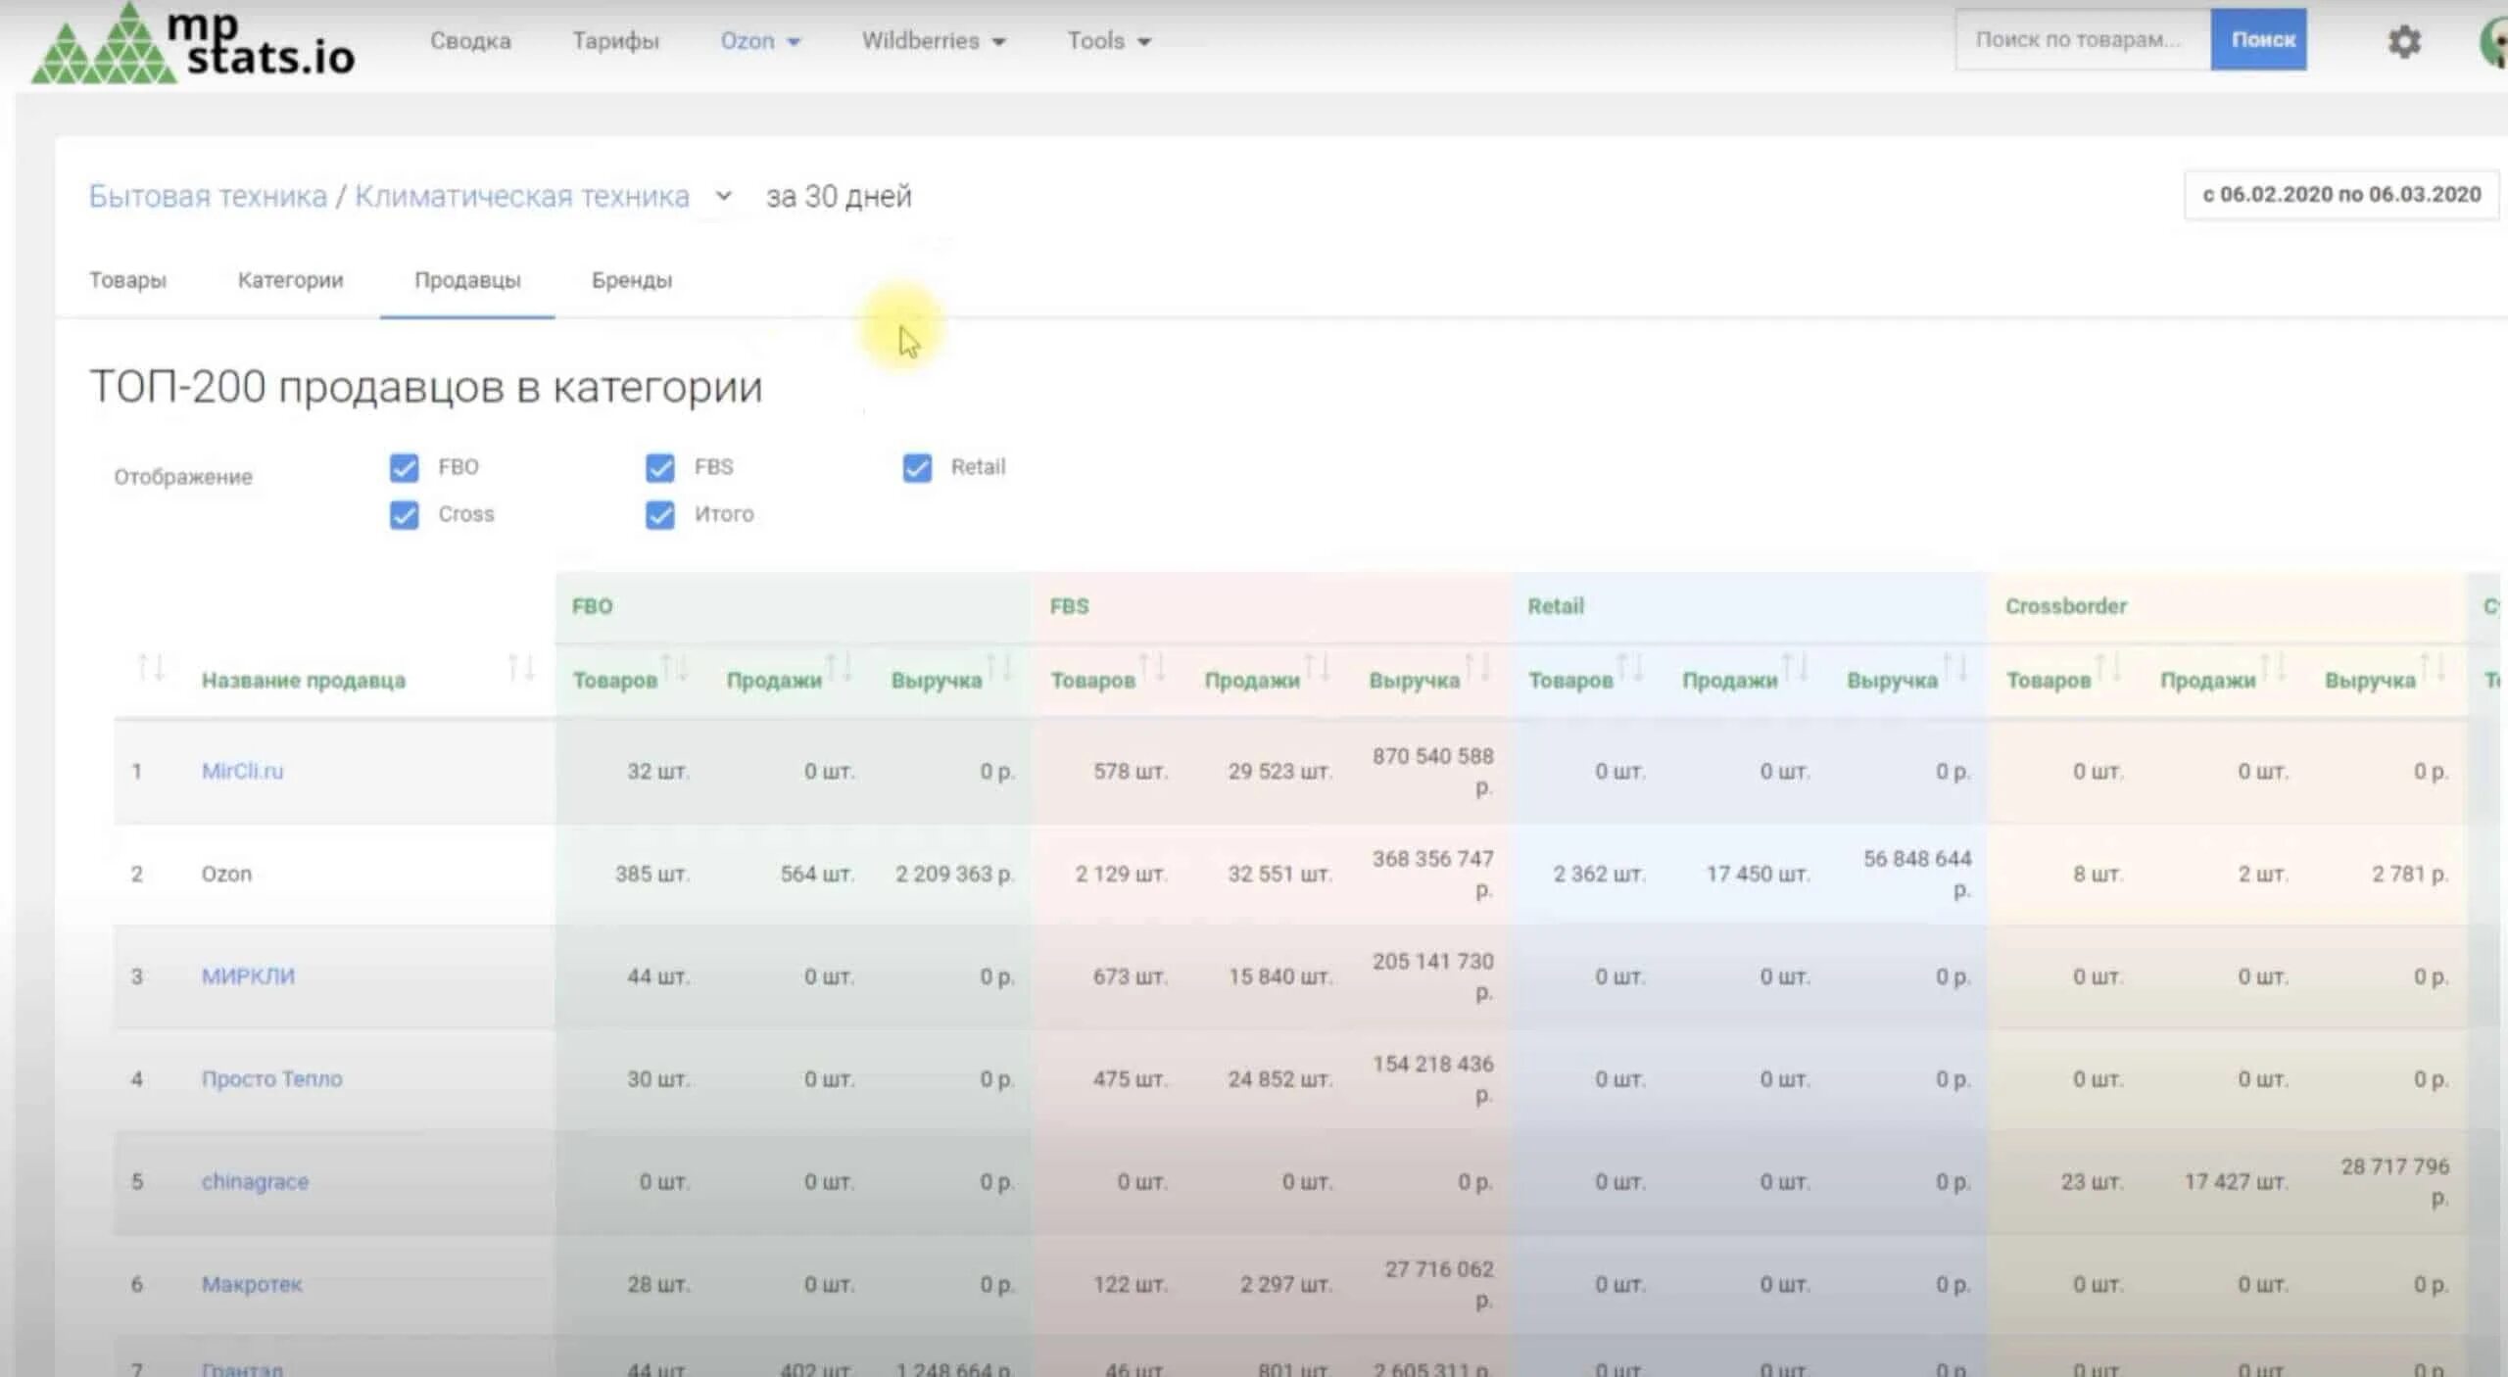Toggle the Retail checkbox

(x=917, y=468)
